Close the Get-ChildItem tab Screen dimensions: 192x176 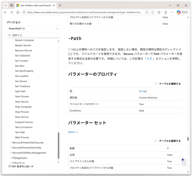click(54, 5)
